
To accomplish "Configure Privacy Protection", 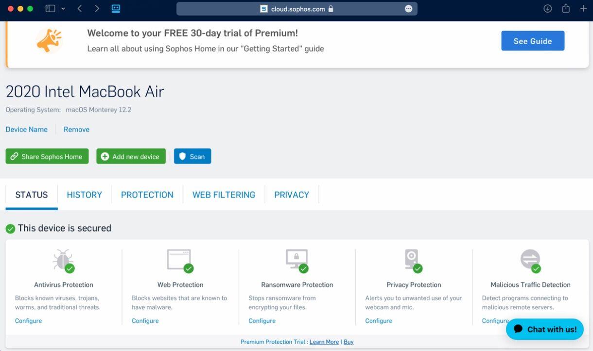I will click(x=379, y=321).
